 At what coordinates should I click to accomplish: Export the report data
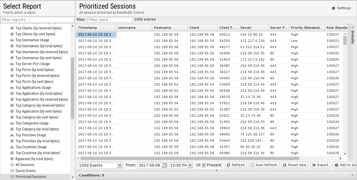[x=320, y=165]
